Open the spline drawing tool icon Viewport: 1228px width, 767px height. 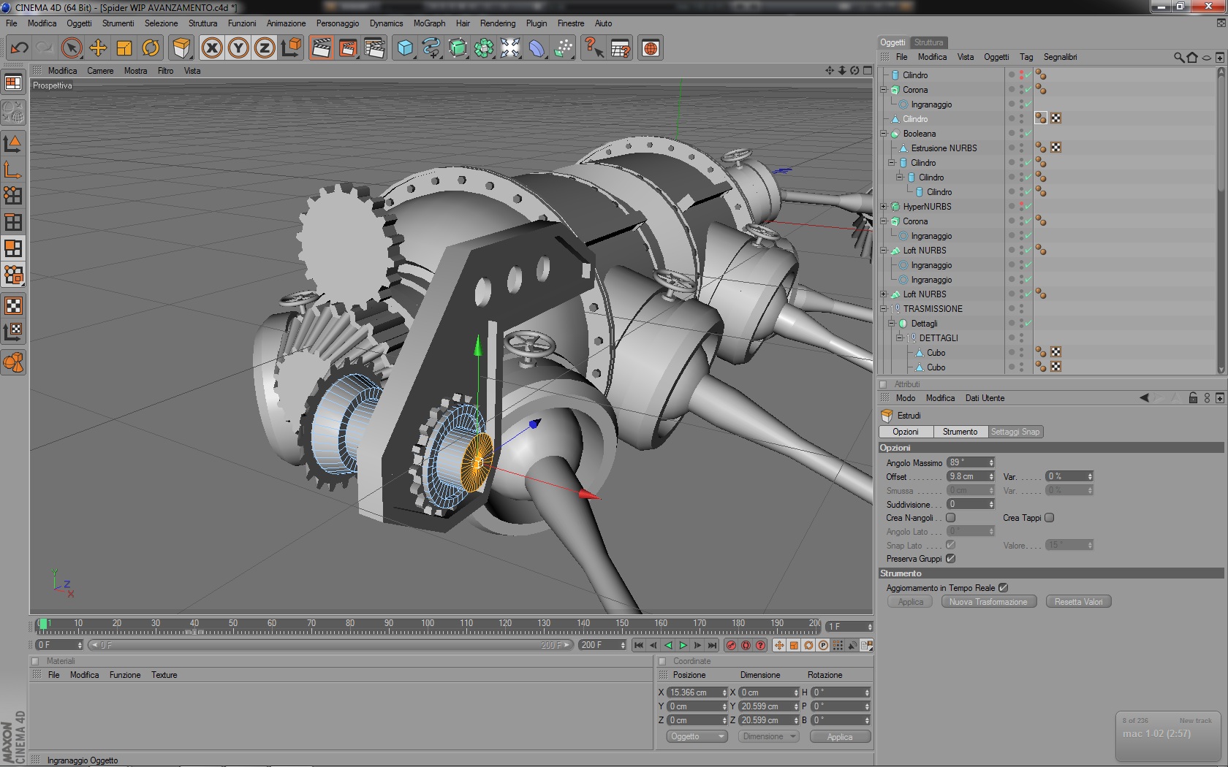(x=431, y=48)
